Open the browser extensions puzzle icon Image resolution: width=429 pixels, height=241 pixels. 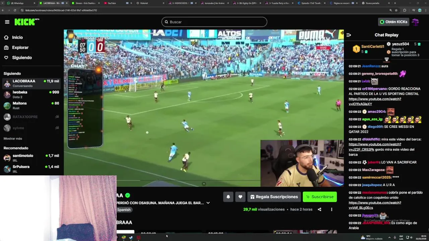click(405, 10)
